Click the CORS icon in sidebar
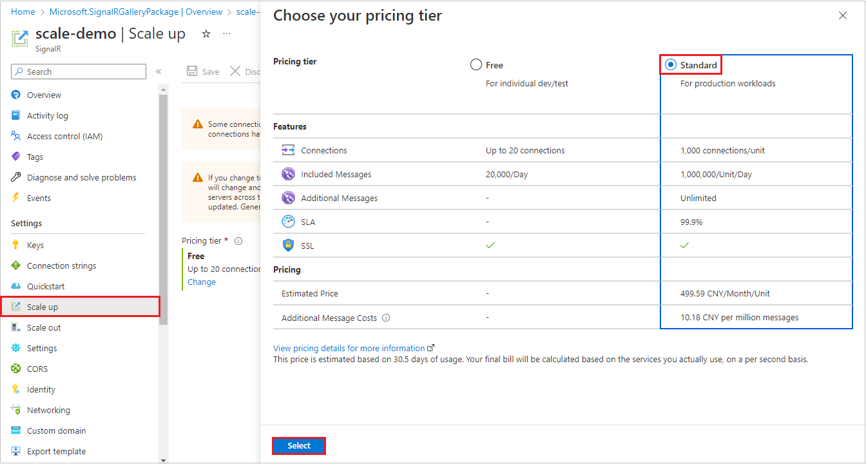Viewport: 866px width, 464px height. coord(16,369)
